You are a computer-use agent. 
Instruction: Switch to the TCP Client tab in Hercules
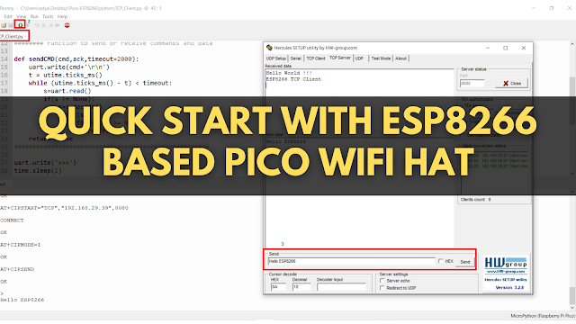coord(316,58)
